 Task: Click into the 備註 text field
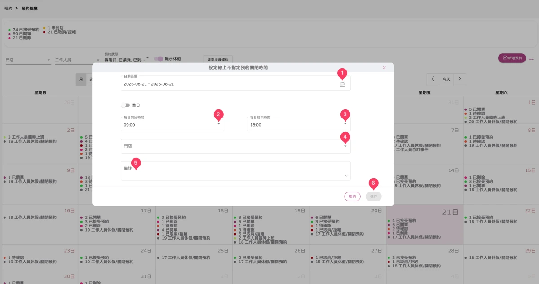point(235,170)
